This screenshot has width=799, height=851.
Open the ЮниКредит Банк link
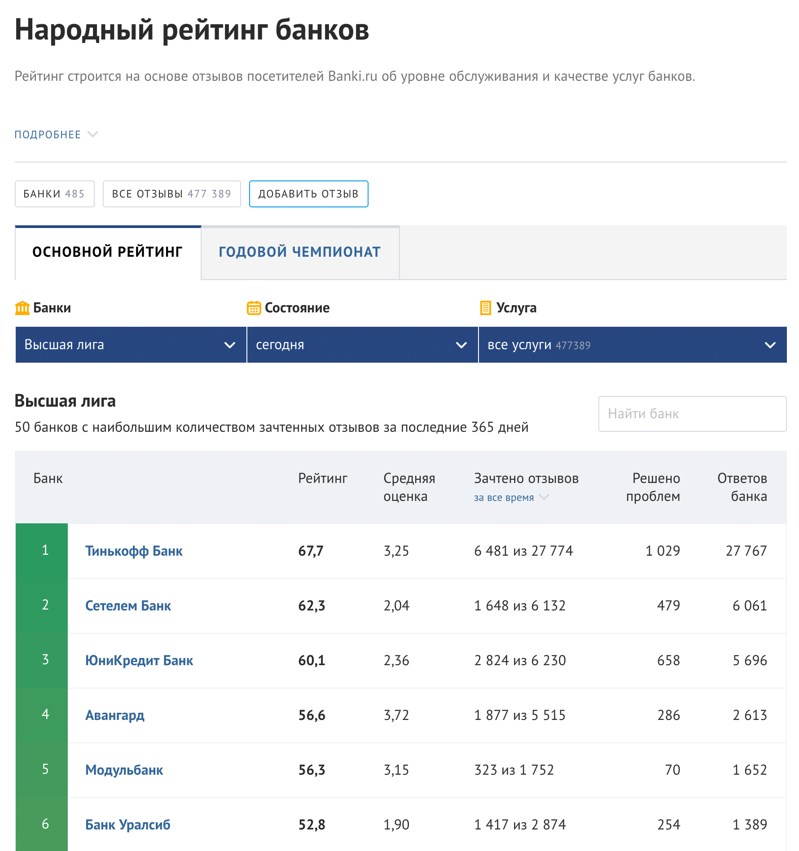point(139,660)
